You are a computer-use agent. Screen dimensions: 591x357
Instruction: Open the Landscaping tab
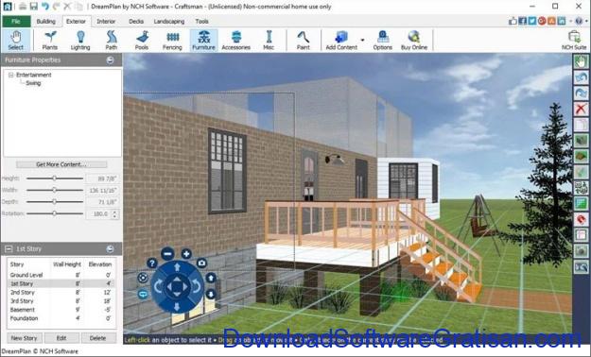point(169,22)
